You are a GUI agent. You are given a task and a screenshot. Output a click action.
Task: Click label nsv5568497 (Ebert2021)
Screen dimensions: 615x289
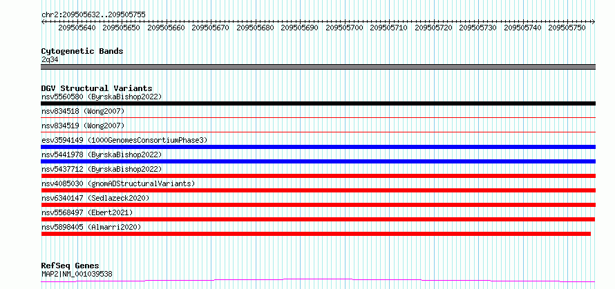[x=87, y=212]
